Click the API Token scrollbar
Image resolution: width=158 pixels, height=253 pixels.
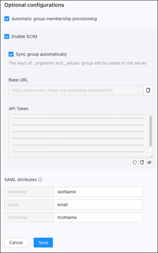151,131
